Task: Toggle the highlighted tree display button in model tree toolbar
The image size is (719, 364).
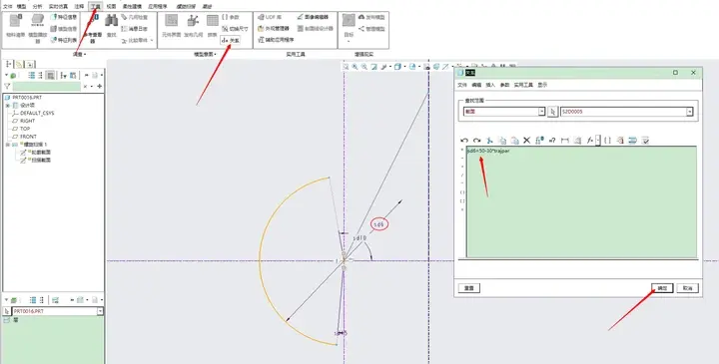Action: [51, 75]
